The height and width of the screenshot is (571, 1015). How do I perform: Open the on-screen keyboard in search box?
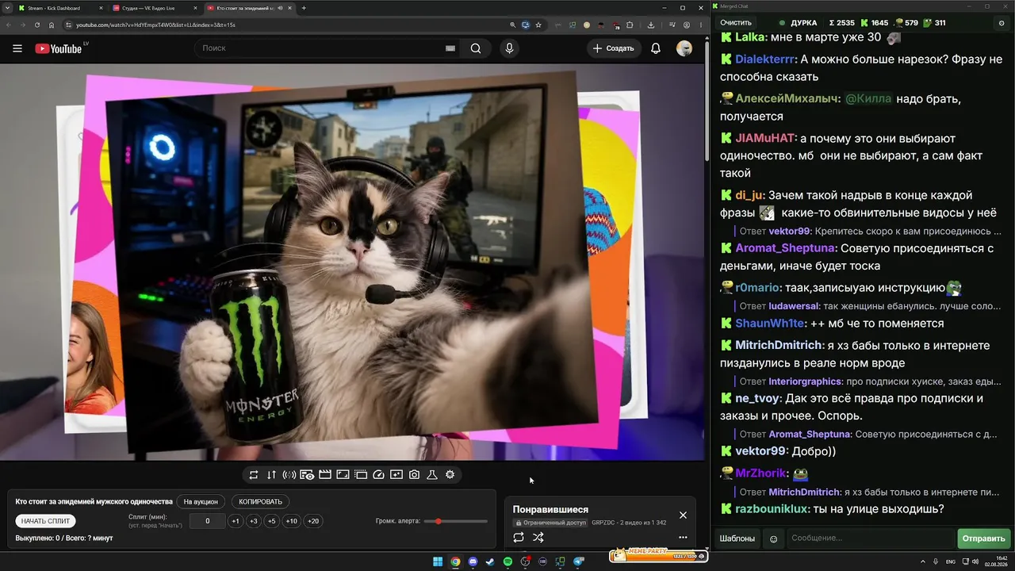tap(450, 48)
